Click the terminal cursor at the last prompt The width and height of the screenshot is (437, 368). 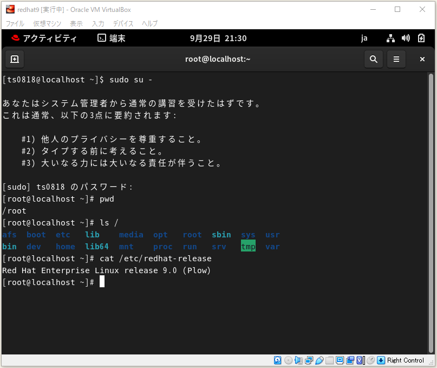[x=102, y=281]
